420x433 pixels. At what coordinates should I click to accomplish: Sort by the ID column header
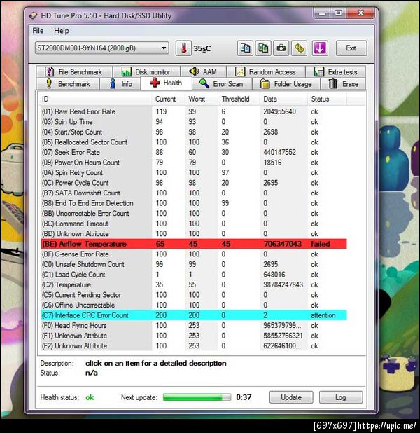(96, 99)
